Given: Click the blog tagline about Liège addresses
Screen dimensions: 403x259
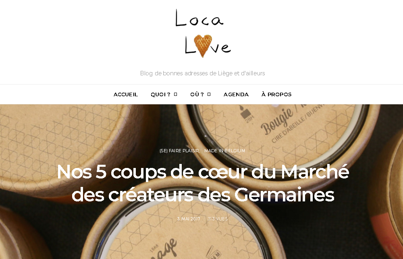Looking at the screenshot, I should 203,73.
